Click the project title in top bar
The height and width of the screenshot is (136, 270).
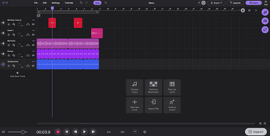coord(151,3)
